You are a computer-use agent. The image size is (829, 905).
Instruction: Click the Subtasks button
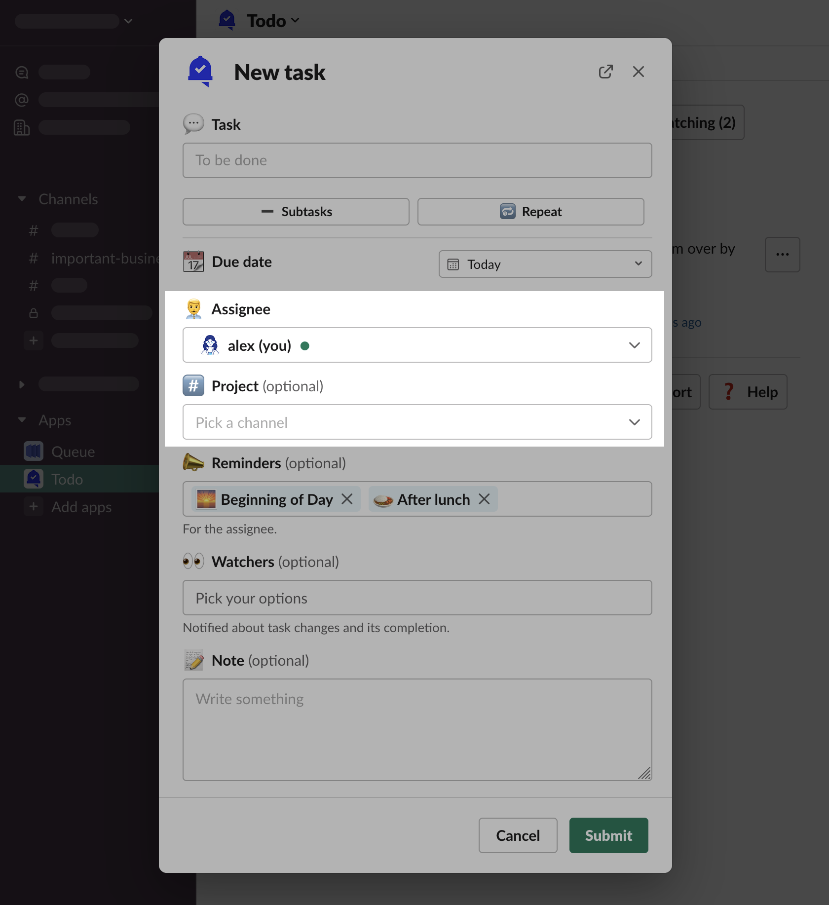click(x=296, y=212)
